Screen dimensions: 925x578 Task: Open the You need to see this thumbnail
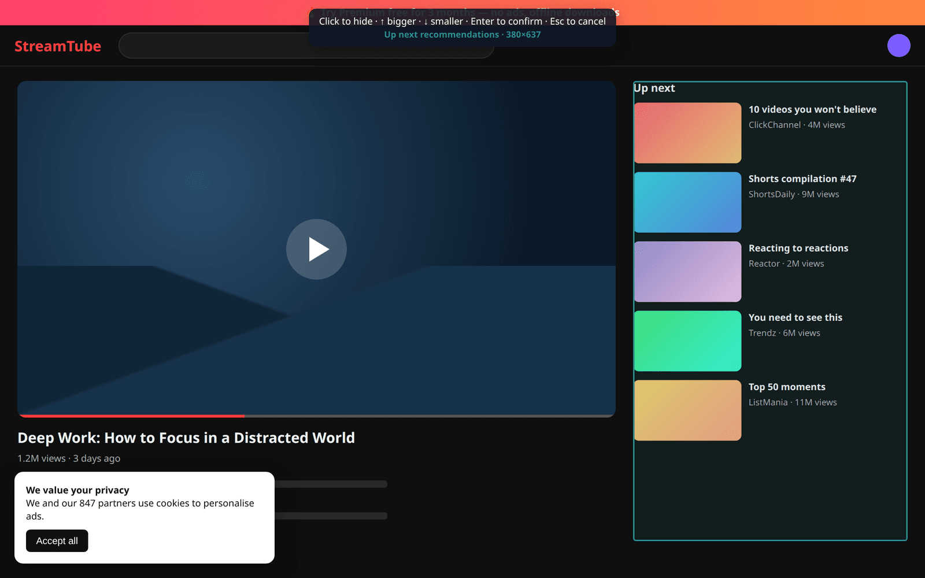tap(688, 341)
